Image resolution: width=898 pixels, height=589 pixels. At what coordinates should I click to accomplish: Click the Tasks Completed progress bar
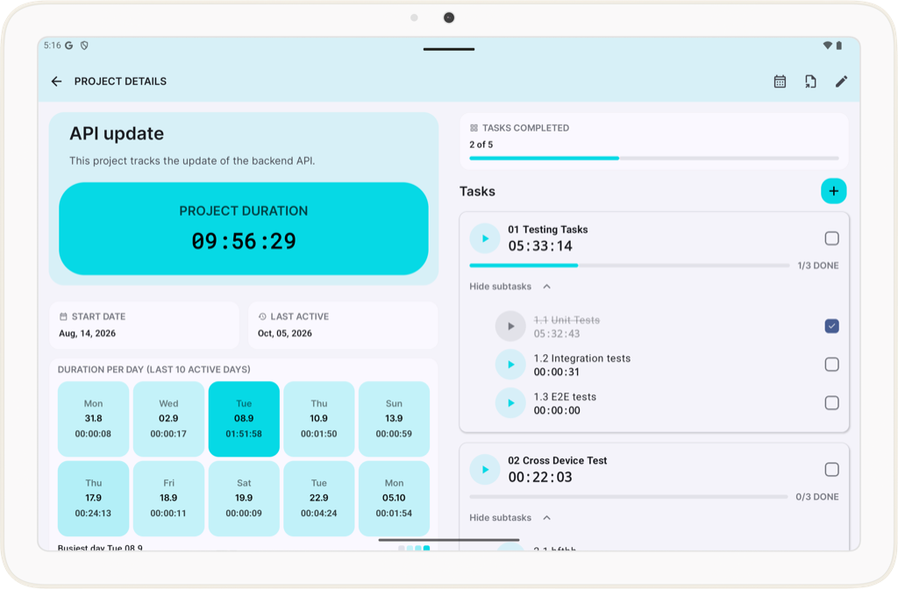tap(654, 158)
